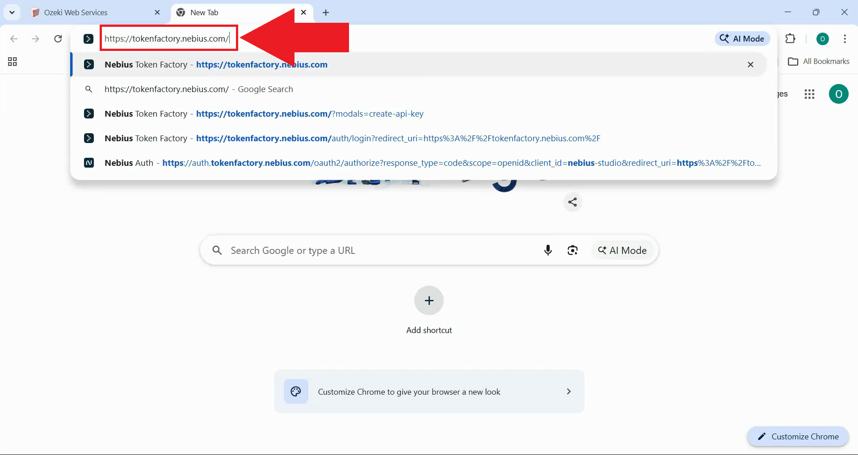The height and width of the screenshot is (455, 858).
Task: Remove the first Nebius Token Factory suggestion
Action: tap(750, 65)
